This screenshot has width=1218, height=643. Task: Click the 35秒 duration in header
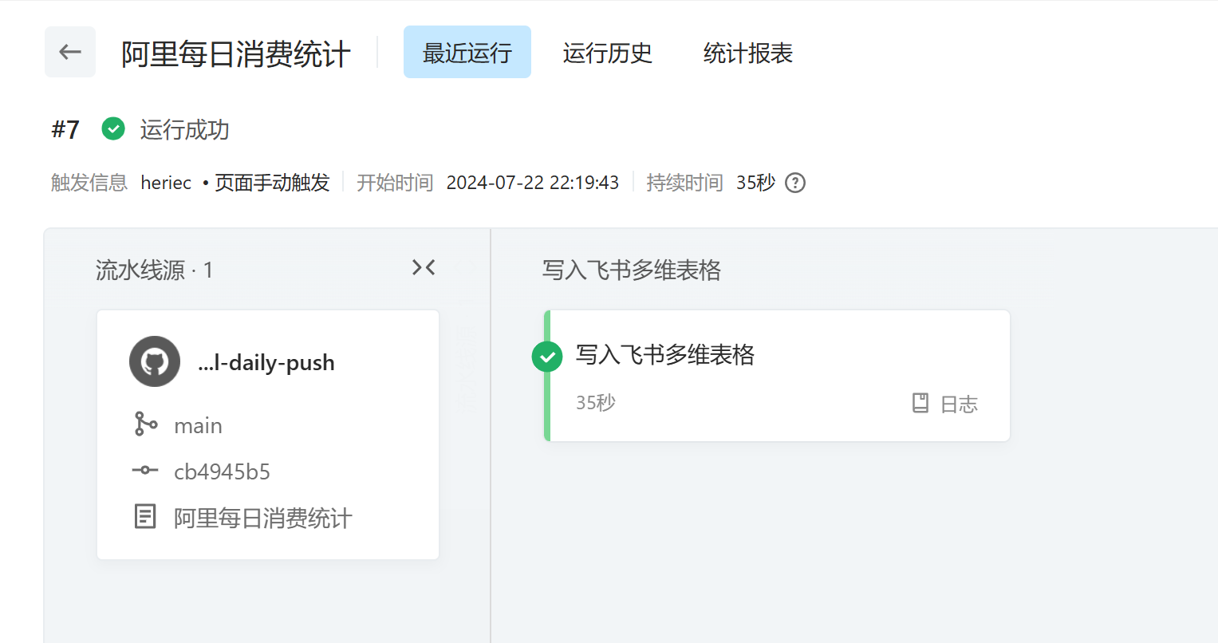755,183
